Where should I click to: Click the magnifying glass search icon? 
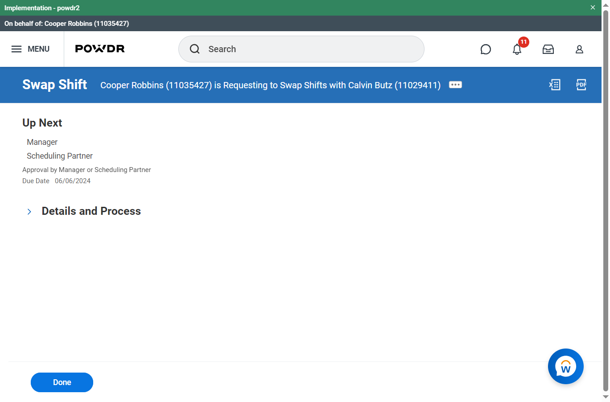(195, 49)
